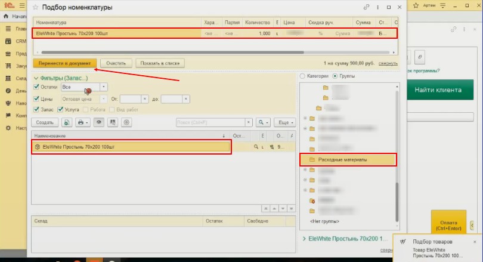
Task: Click the cart icon in EleWhite list row
Action: (272, 147)
